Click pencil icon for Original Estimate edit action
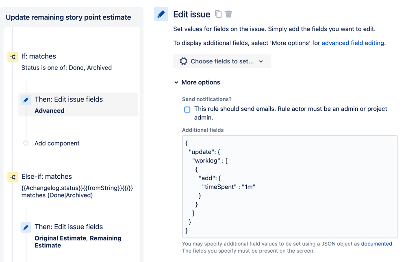406x262 pixels. click(26, 227)
